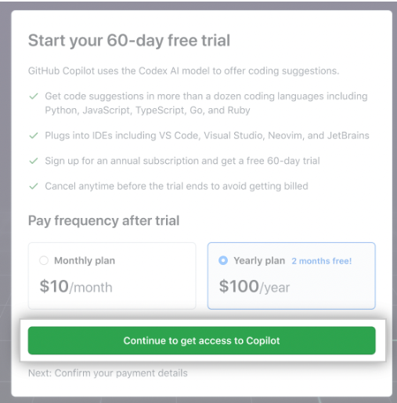The height and width of the screenshot is (403, 397).
Task: Select the Monthly plan radio button
Action: pyautogui.click(x=44, y=260)
